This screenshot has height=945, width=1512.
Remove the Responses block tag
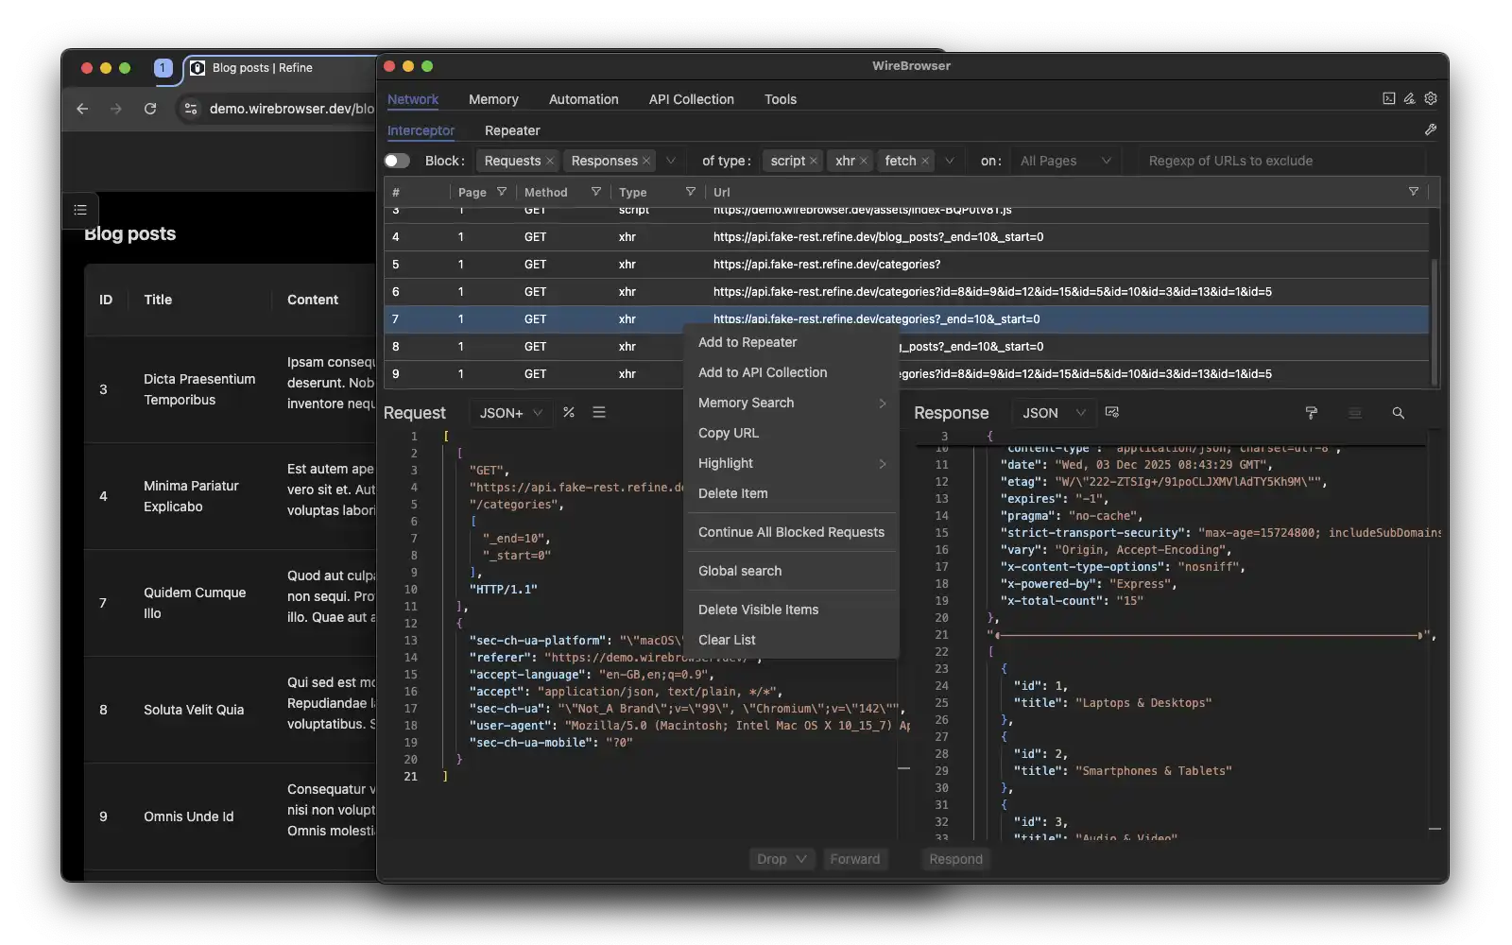coord(646,162)
